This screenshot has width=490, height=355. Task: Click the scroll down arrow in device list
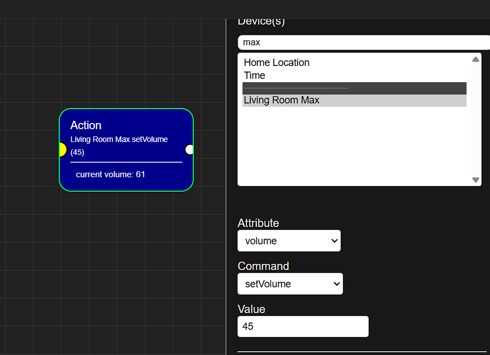click(x=475, y=179)
